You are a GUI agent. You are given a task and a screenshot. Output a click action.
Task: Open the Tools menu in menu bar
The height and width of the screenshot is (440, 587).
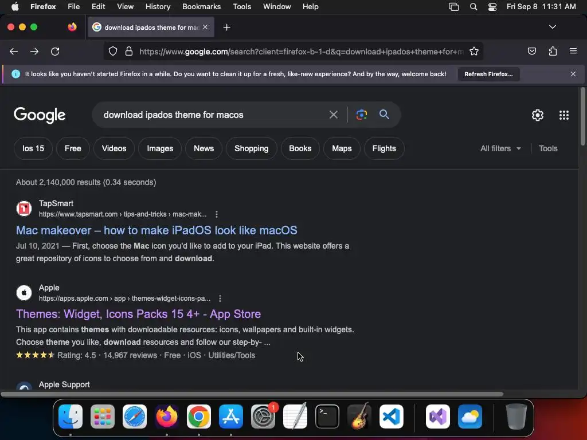coord(242,6)
